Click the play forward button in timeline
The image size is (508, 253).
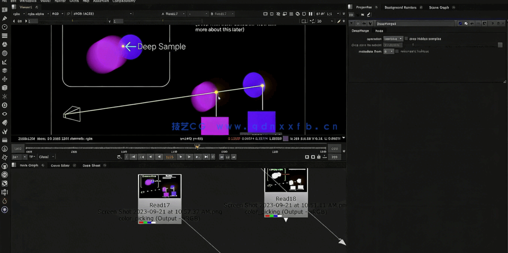(180, 157)
